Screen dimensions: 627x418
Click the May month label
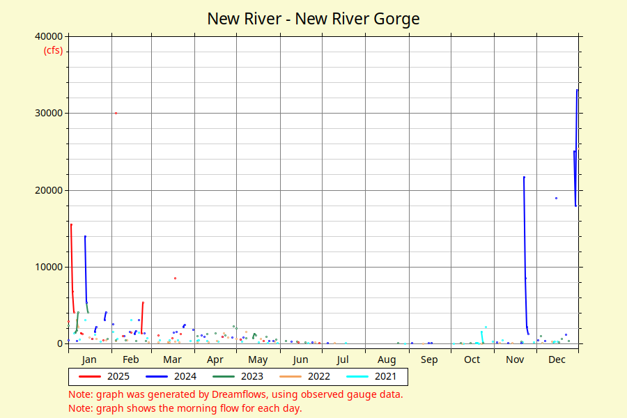tap(258, 359)
